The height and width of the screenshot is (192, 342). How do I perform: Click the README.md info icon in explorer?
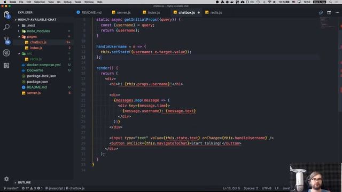[24, 87]
